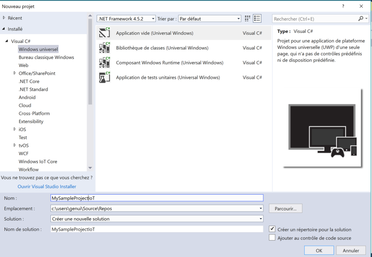372x257 pixels.
Task: Click the Composant Windows Runtime template icon
Action: click(105, 63)
